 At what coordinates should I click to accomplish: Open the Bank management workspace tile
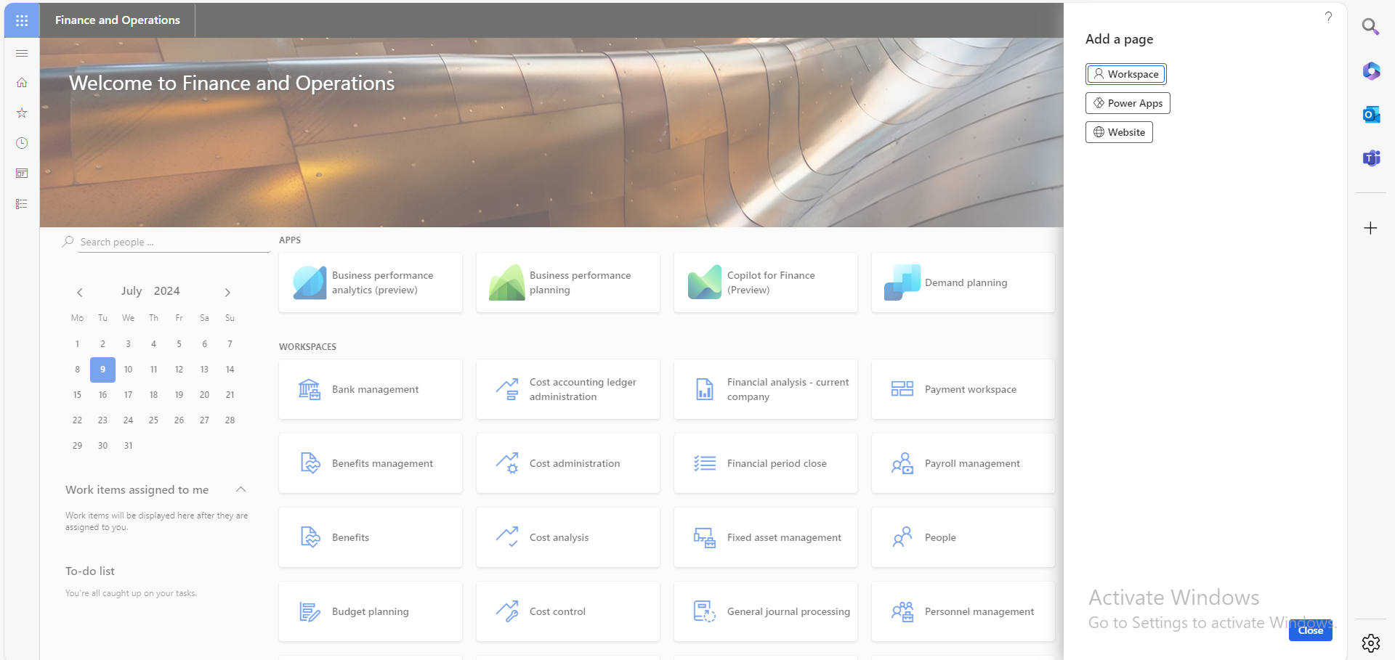pyautogui.click(x=371, y=389)
